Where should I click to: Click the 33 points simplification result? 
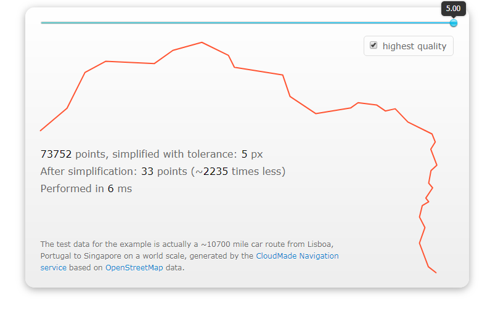[164, 171]
